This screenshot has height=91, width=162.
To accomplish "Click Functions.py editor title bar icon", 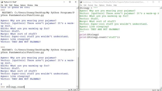I will point(81,2).
